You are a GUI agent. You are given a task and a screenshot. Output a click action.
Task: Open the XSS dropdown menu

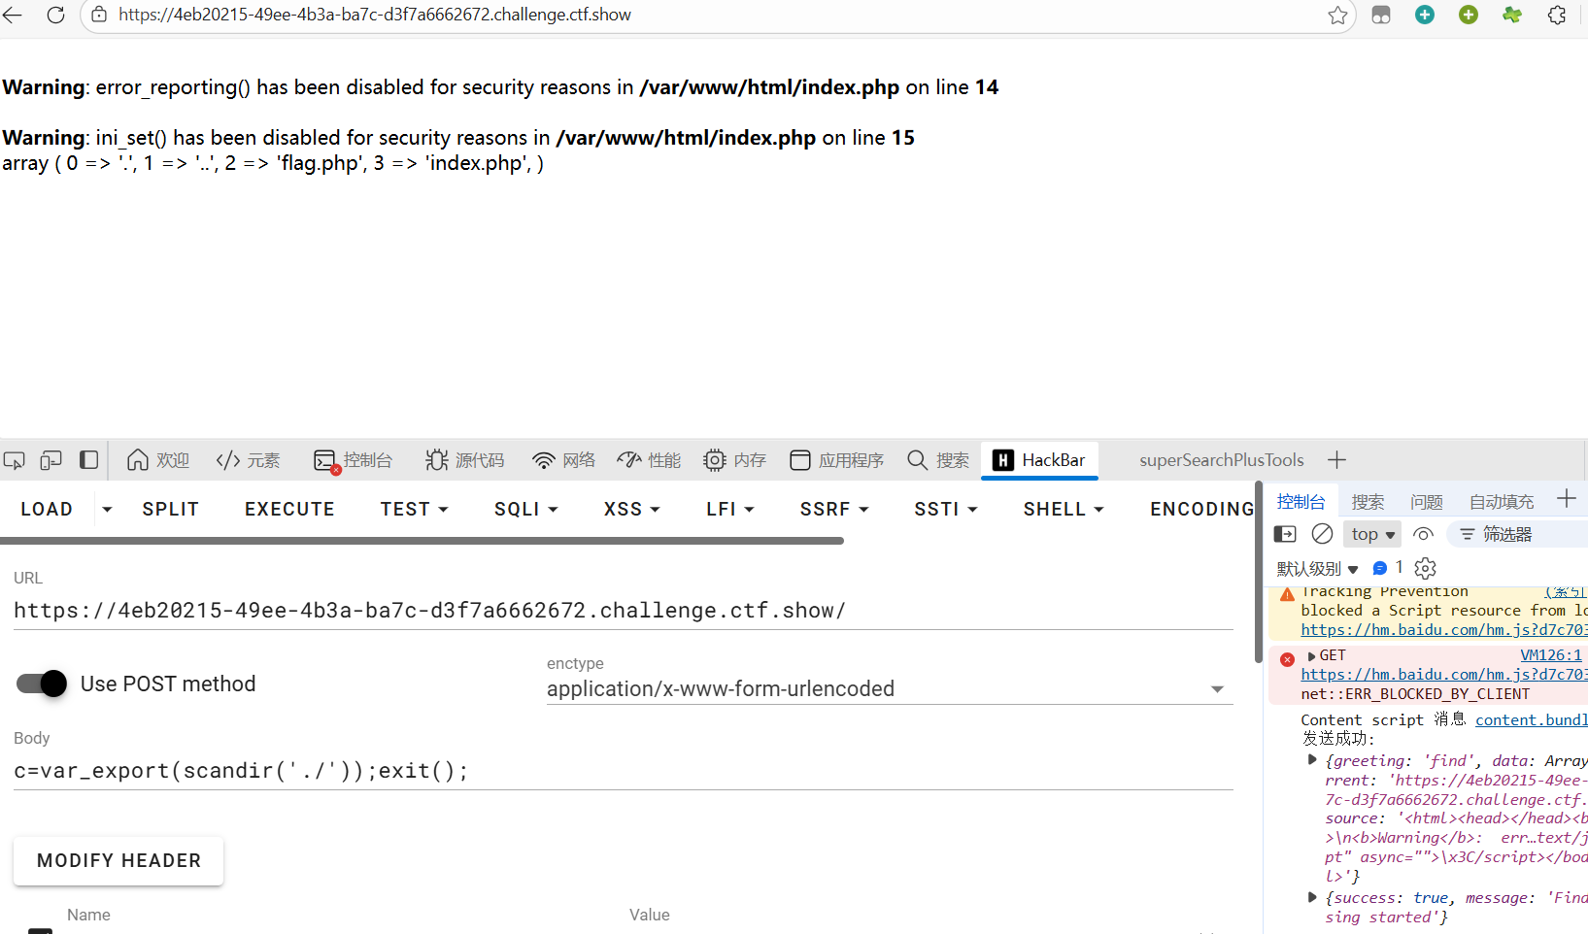632,509
